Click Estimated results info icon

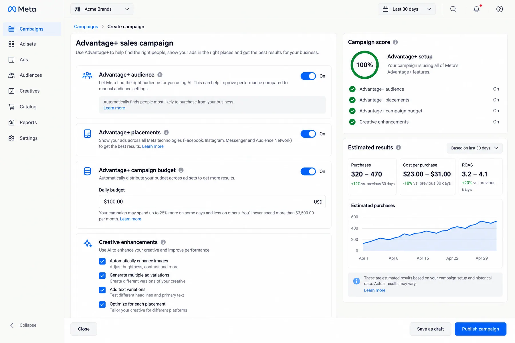(x=398, y=147)
